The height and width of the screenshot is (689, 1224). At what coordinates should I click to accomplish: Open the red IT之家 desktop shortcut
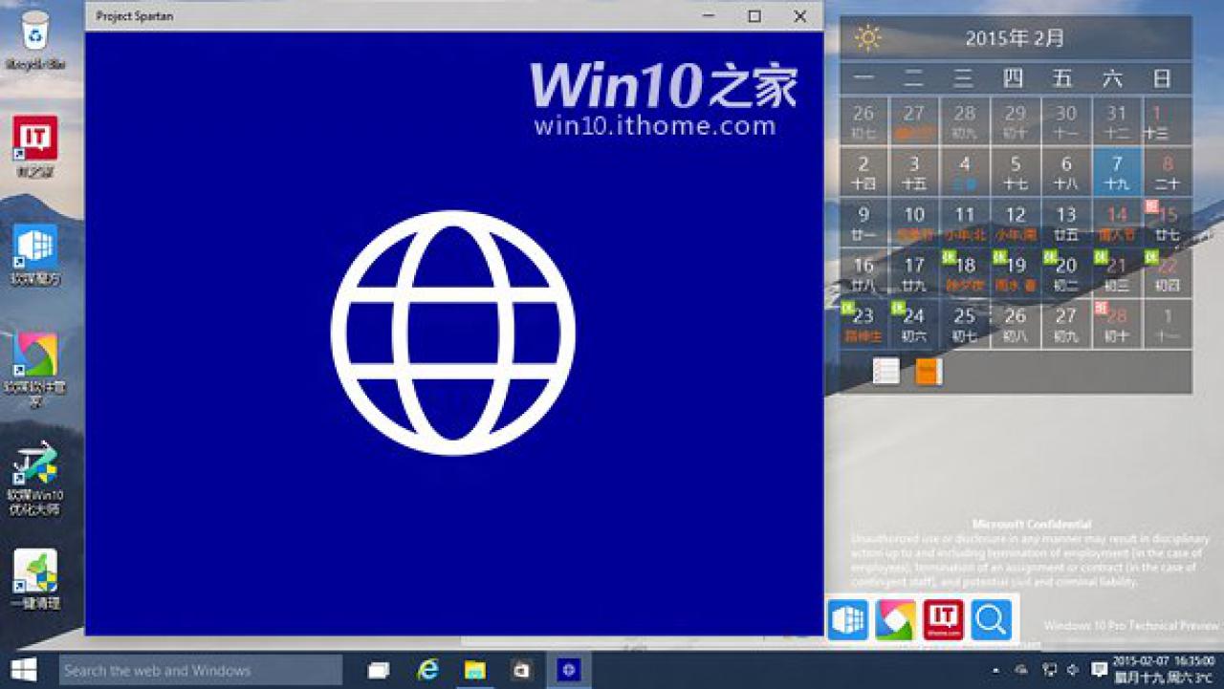35,146
